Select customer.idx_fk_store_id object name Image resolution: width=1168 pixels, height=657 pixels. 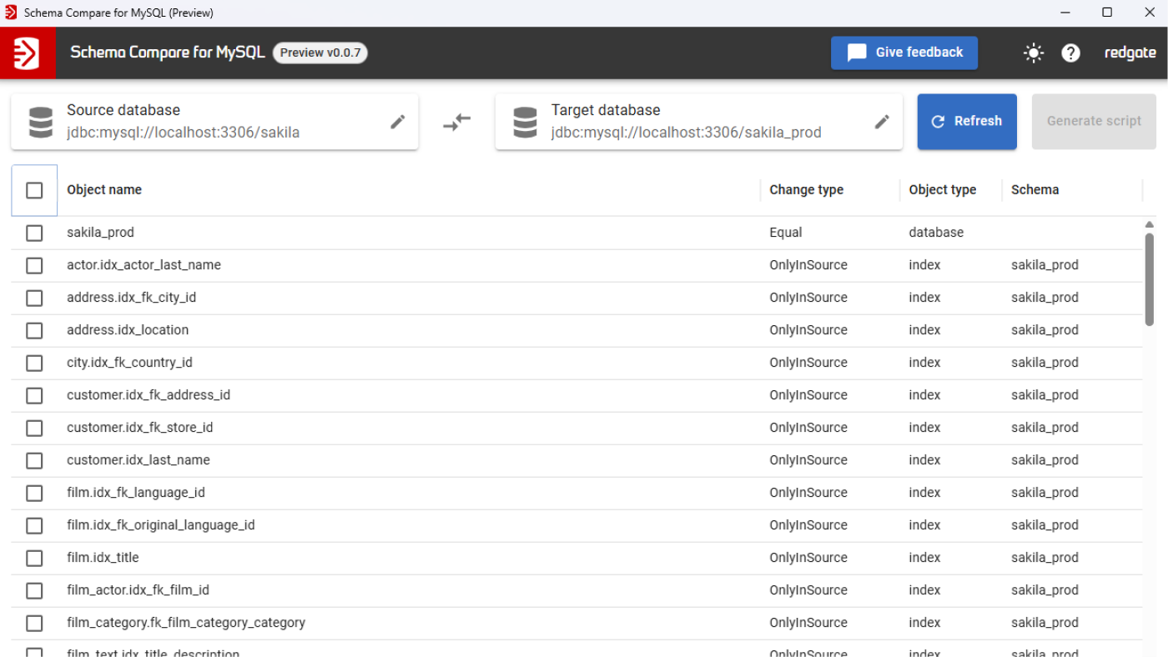[x=139, y=428]
